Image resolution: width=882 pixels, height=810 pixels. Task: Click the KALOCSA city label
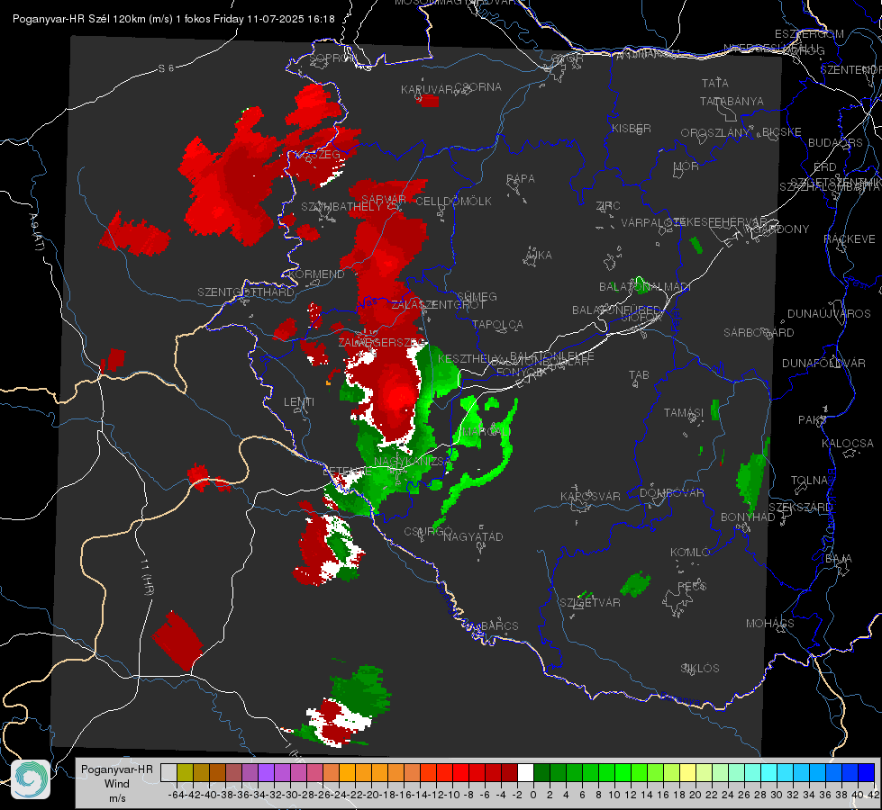(x=848, y=444)
